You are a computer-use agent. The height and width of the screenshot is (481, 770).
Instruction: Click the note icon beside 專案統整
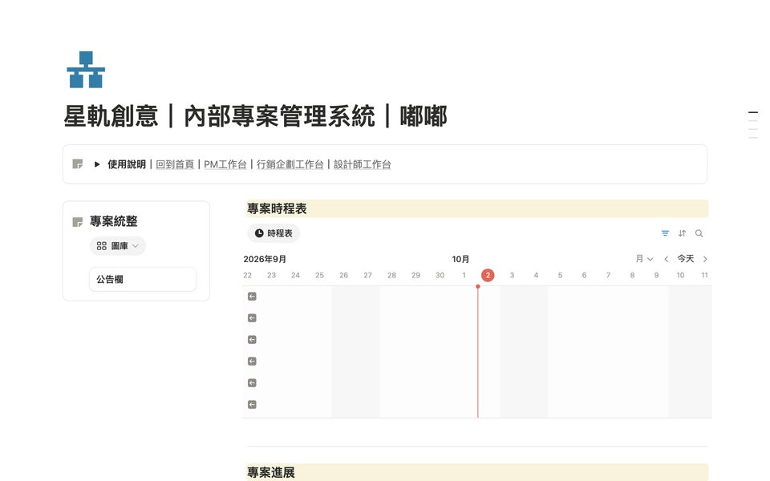click(78, 222)
